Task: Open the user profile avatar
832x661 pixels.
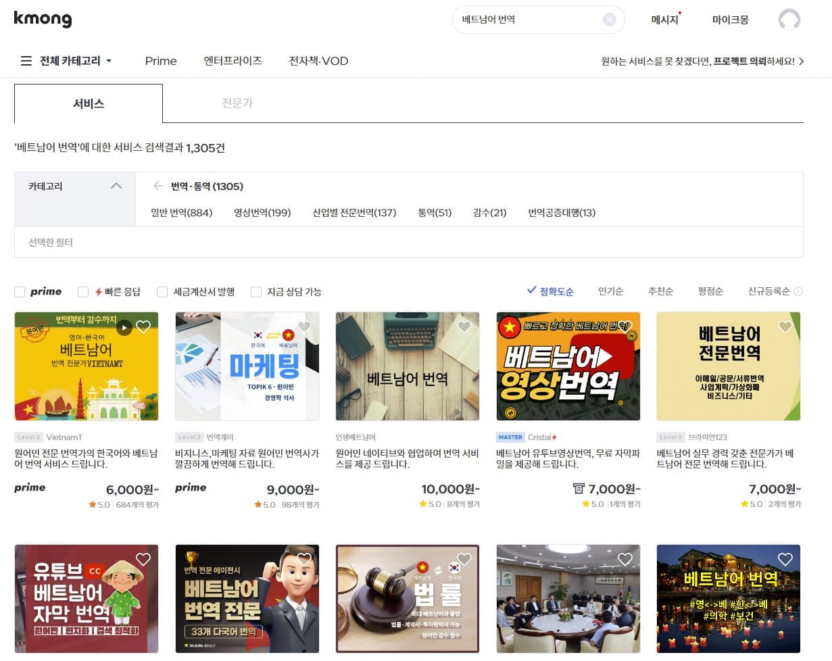Action: [789, 20]
